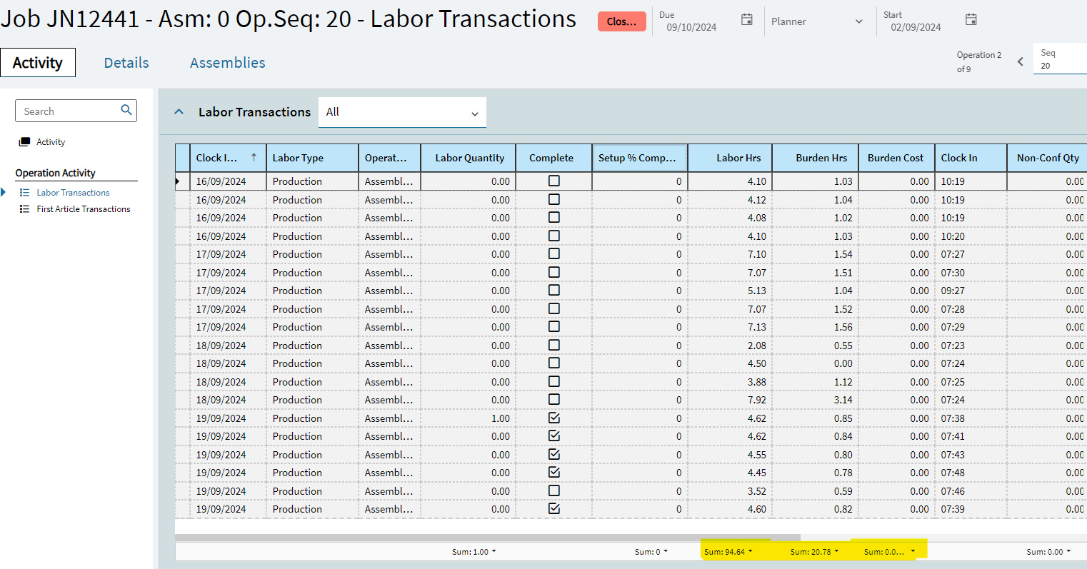Uncheck Complete for 07:41 clock-in row
This screenshot has height=569, width=1087.
pos(553,435)
